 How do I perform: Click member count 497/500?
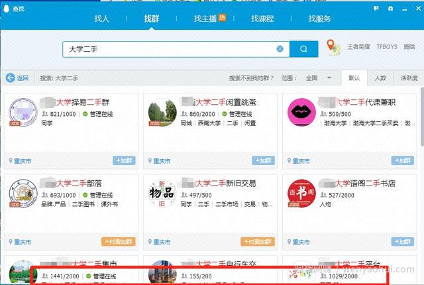(200, 195)
